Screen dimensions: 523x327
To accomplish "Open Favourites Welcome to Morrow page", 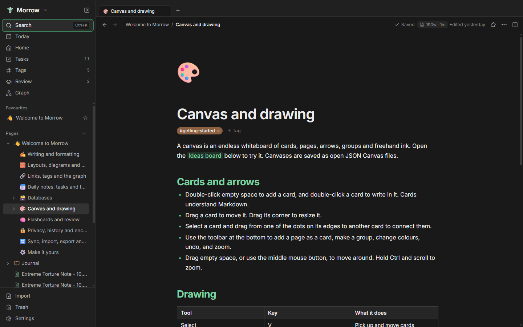I will point(46,118).
